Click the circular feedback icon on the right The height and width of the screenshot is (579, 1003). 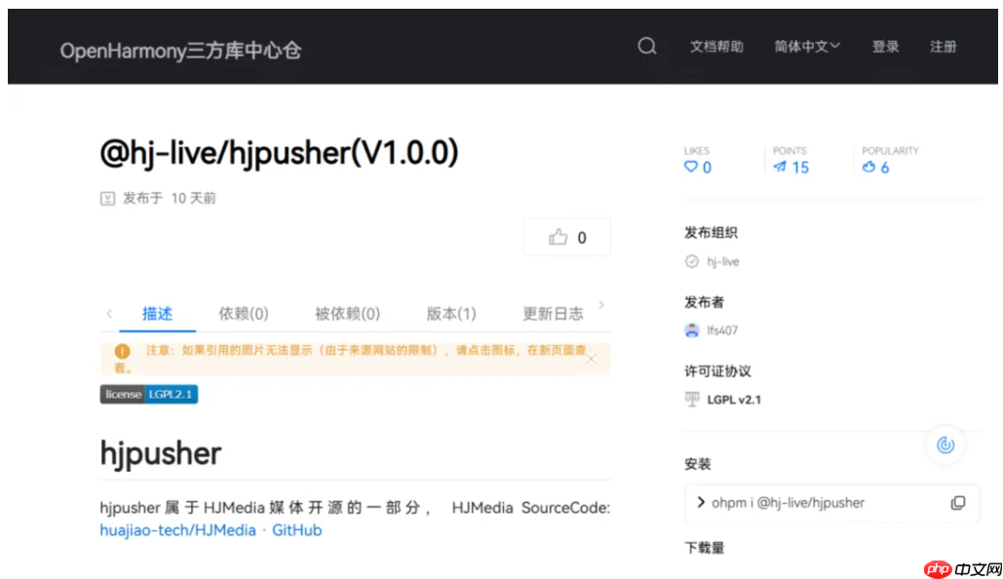(x=944, y=445)
